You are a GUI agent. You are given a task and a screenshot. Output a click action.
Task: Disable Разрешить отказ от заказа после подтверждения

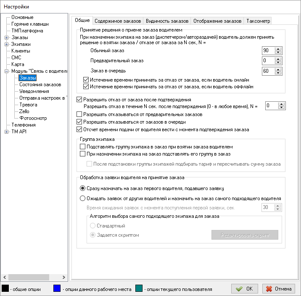(x=79, y=100)
